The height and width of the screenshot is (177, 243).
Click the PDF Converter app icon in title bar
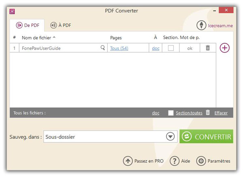click(x=12, y=11)
